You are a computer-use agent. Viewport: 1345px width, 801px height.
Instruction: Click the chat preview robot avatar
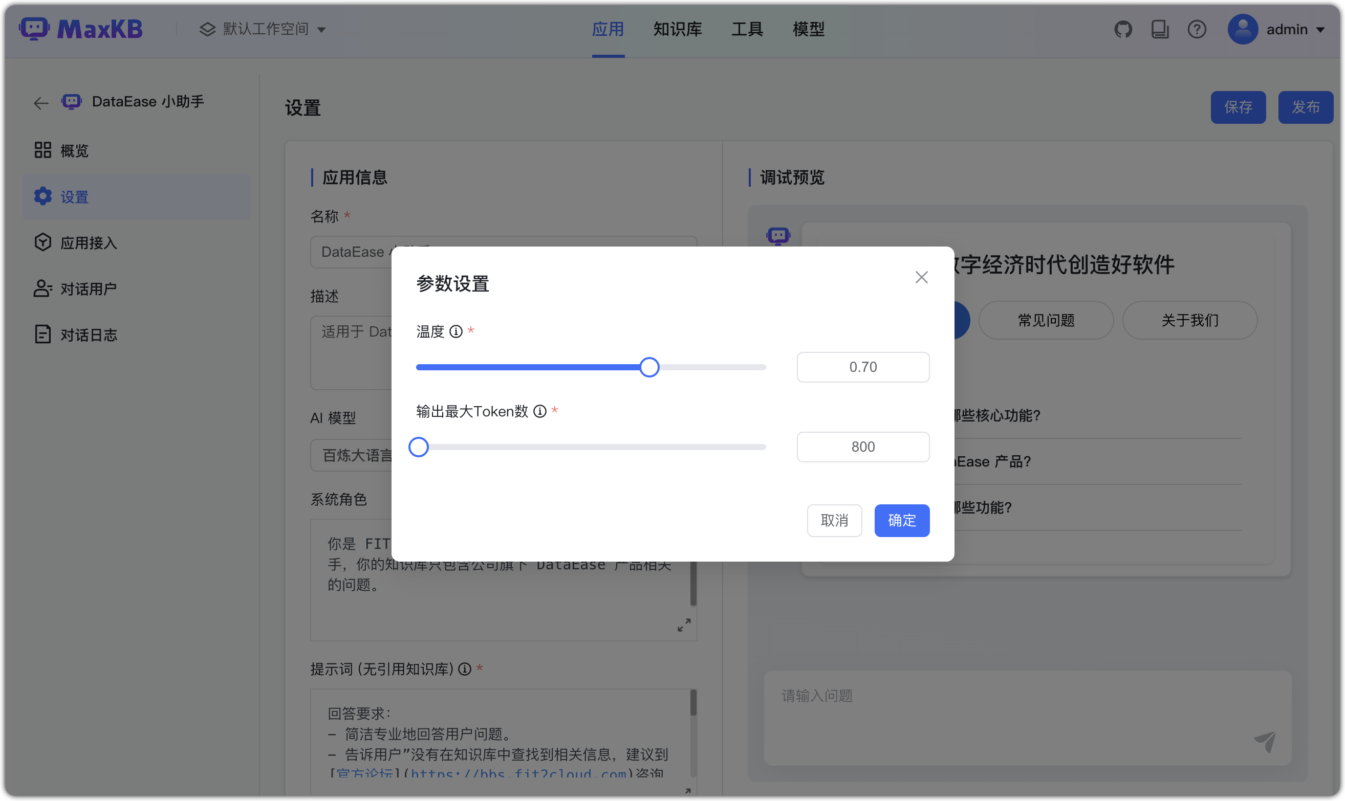pyautogui.click(x=778, y=236)
